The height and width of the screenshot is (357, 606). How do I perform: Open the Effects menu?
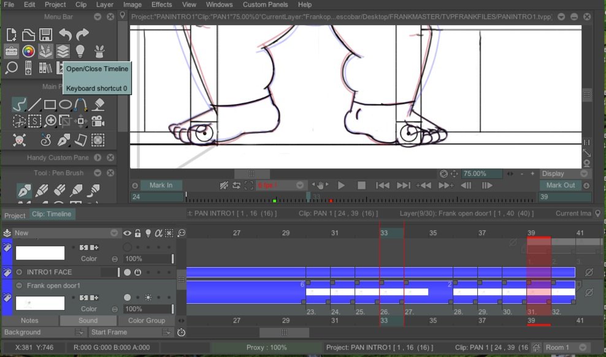161,5
